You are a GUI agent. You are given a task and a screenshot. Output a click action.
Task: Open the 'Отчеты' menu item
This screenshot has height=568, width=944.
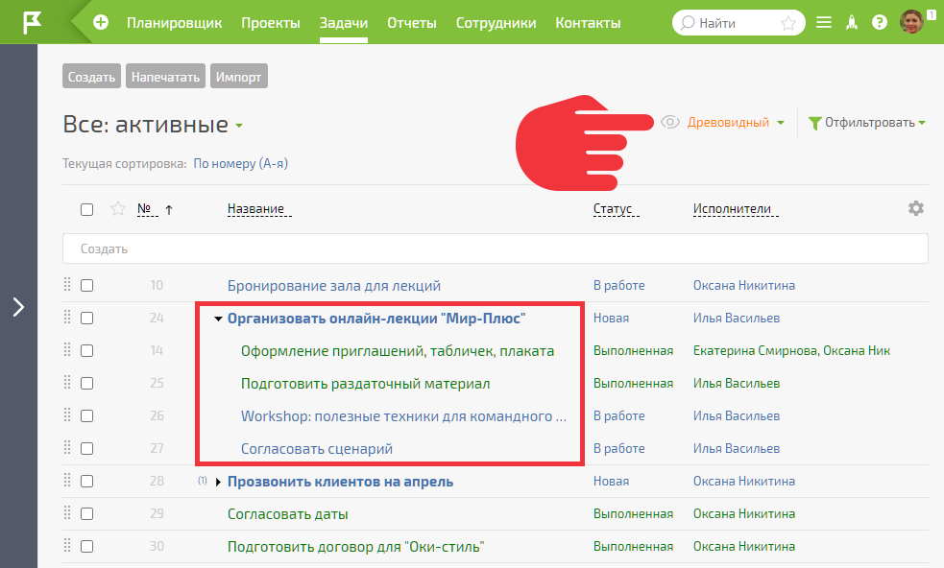(x=412, y=23)
